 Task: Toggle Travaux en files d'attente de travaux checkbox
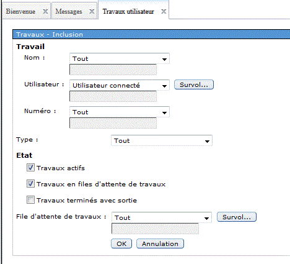(30, 184)
